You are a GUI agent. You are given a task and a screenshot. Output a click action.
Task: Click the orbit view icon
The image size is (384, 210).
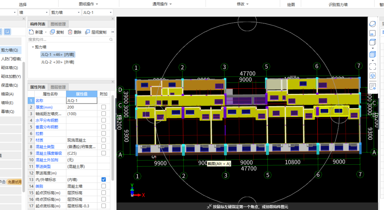pos(372,24)
